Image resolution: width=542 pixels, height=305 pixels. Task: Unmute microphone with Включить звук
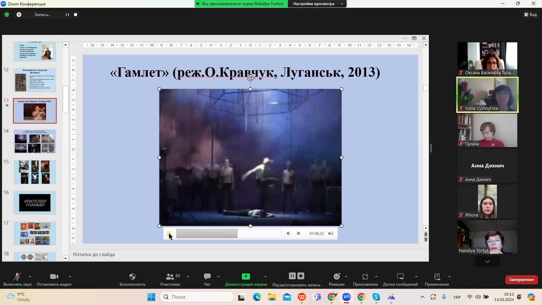(x=17, y=277)
